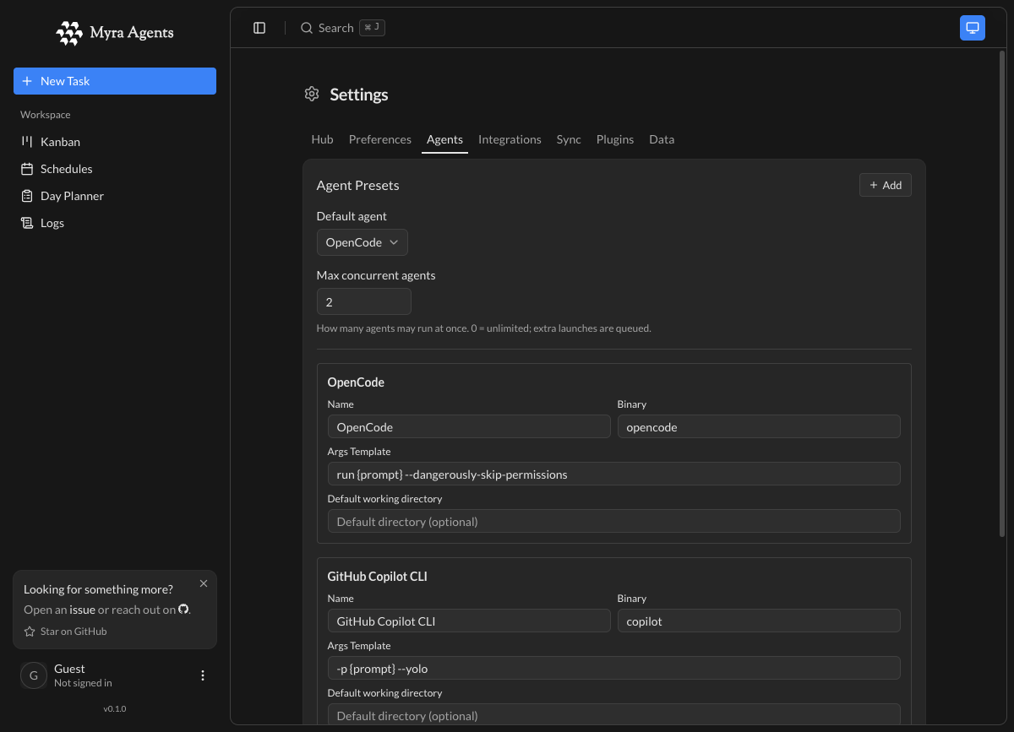Click the OpenCode Name field
Viewport: 1014px width, 732px height.
(469, 426)
